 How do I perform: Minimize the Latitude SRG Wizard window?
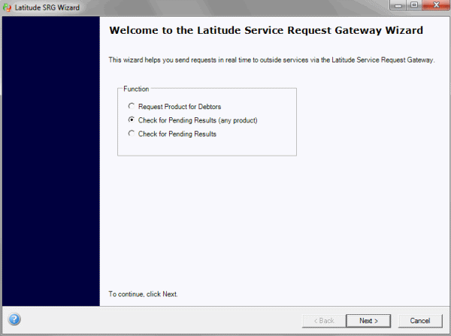[398, 5]
